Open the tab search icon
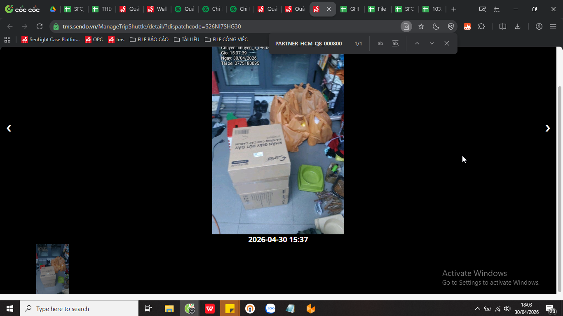 coord(482,9)
